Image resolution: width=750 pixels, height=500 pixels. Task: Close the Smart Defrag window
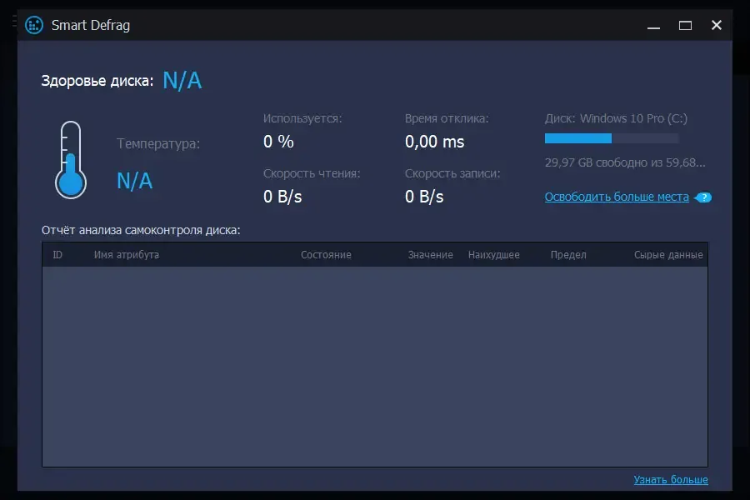[716, 25]
